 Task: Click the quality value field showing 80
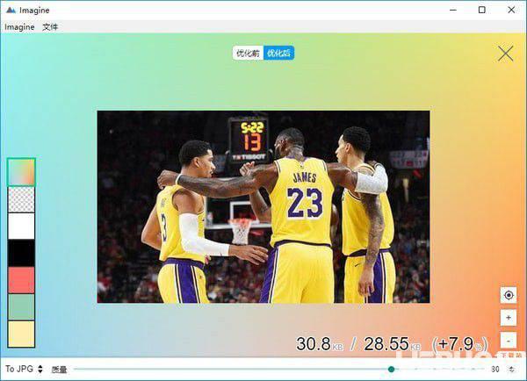click(x=495, y=370)
